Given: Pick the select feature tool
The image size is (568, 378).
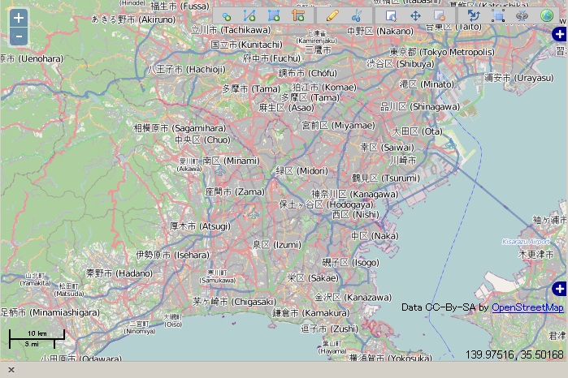Looking at the screenshot, I should point(391,15).
